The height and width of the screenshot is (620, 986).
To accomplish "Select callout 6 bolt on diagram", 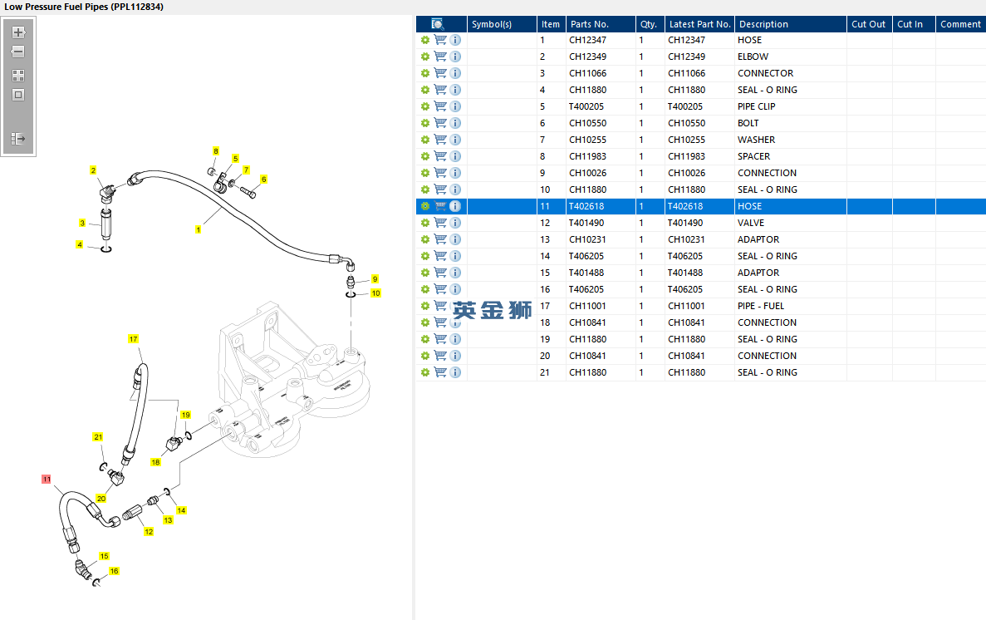I will pos(263,180).
